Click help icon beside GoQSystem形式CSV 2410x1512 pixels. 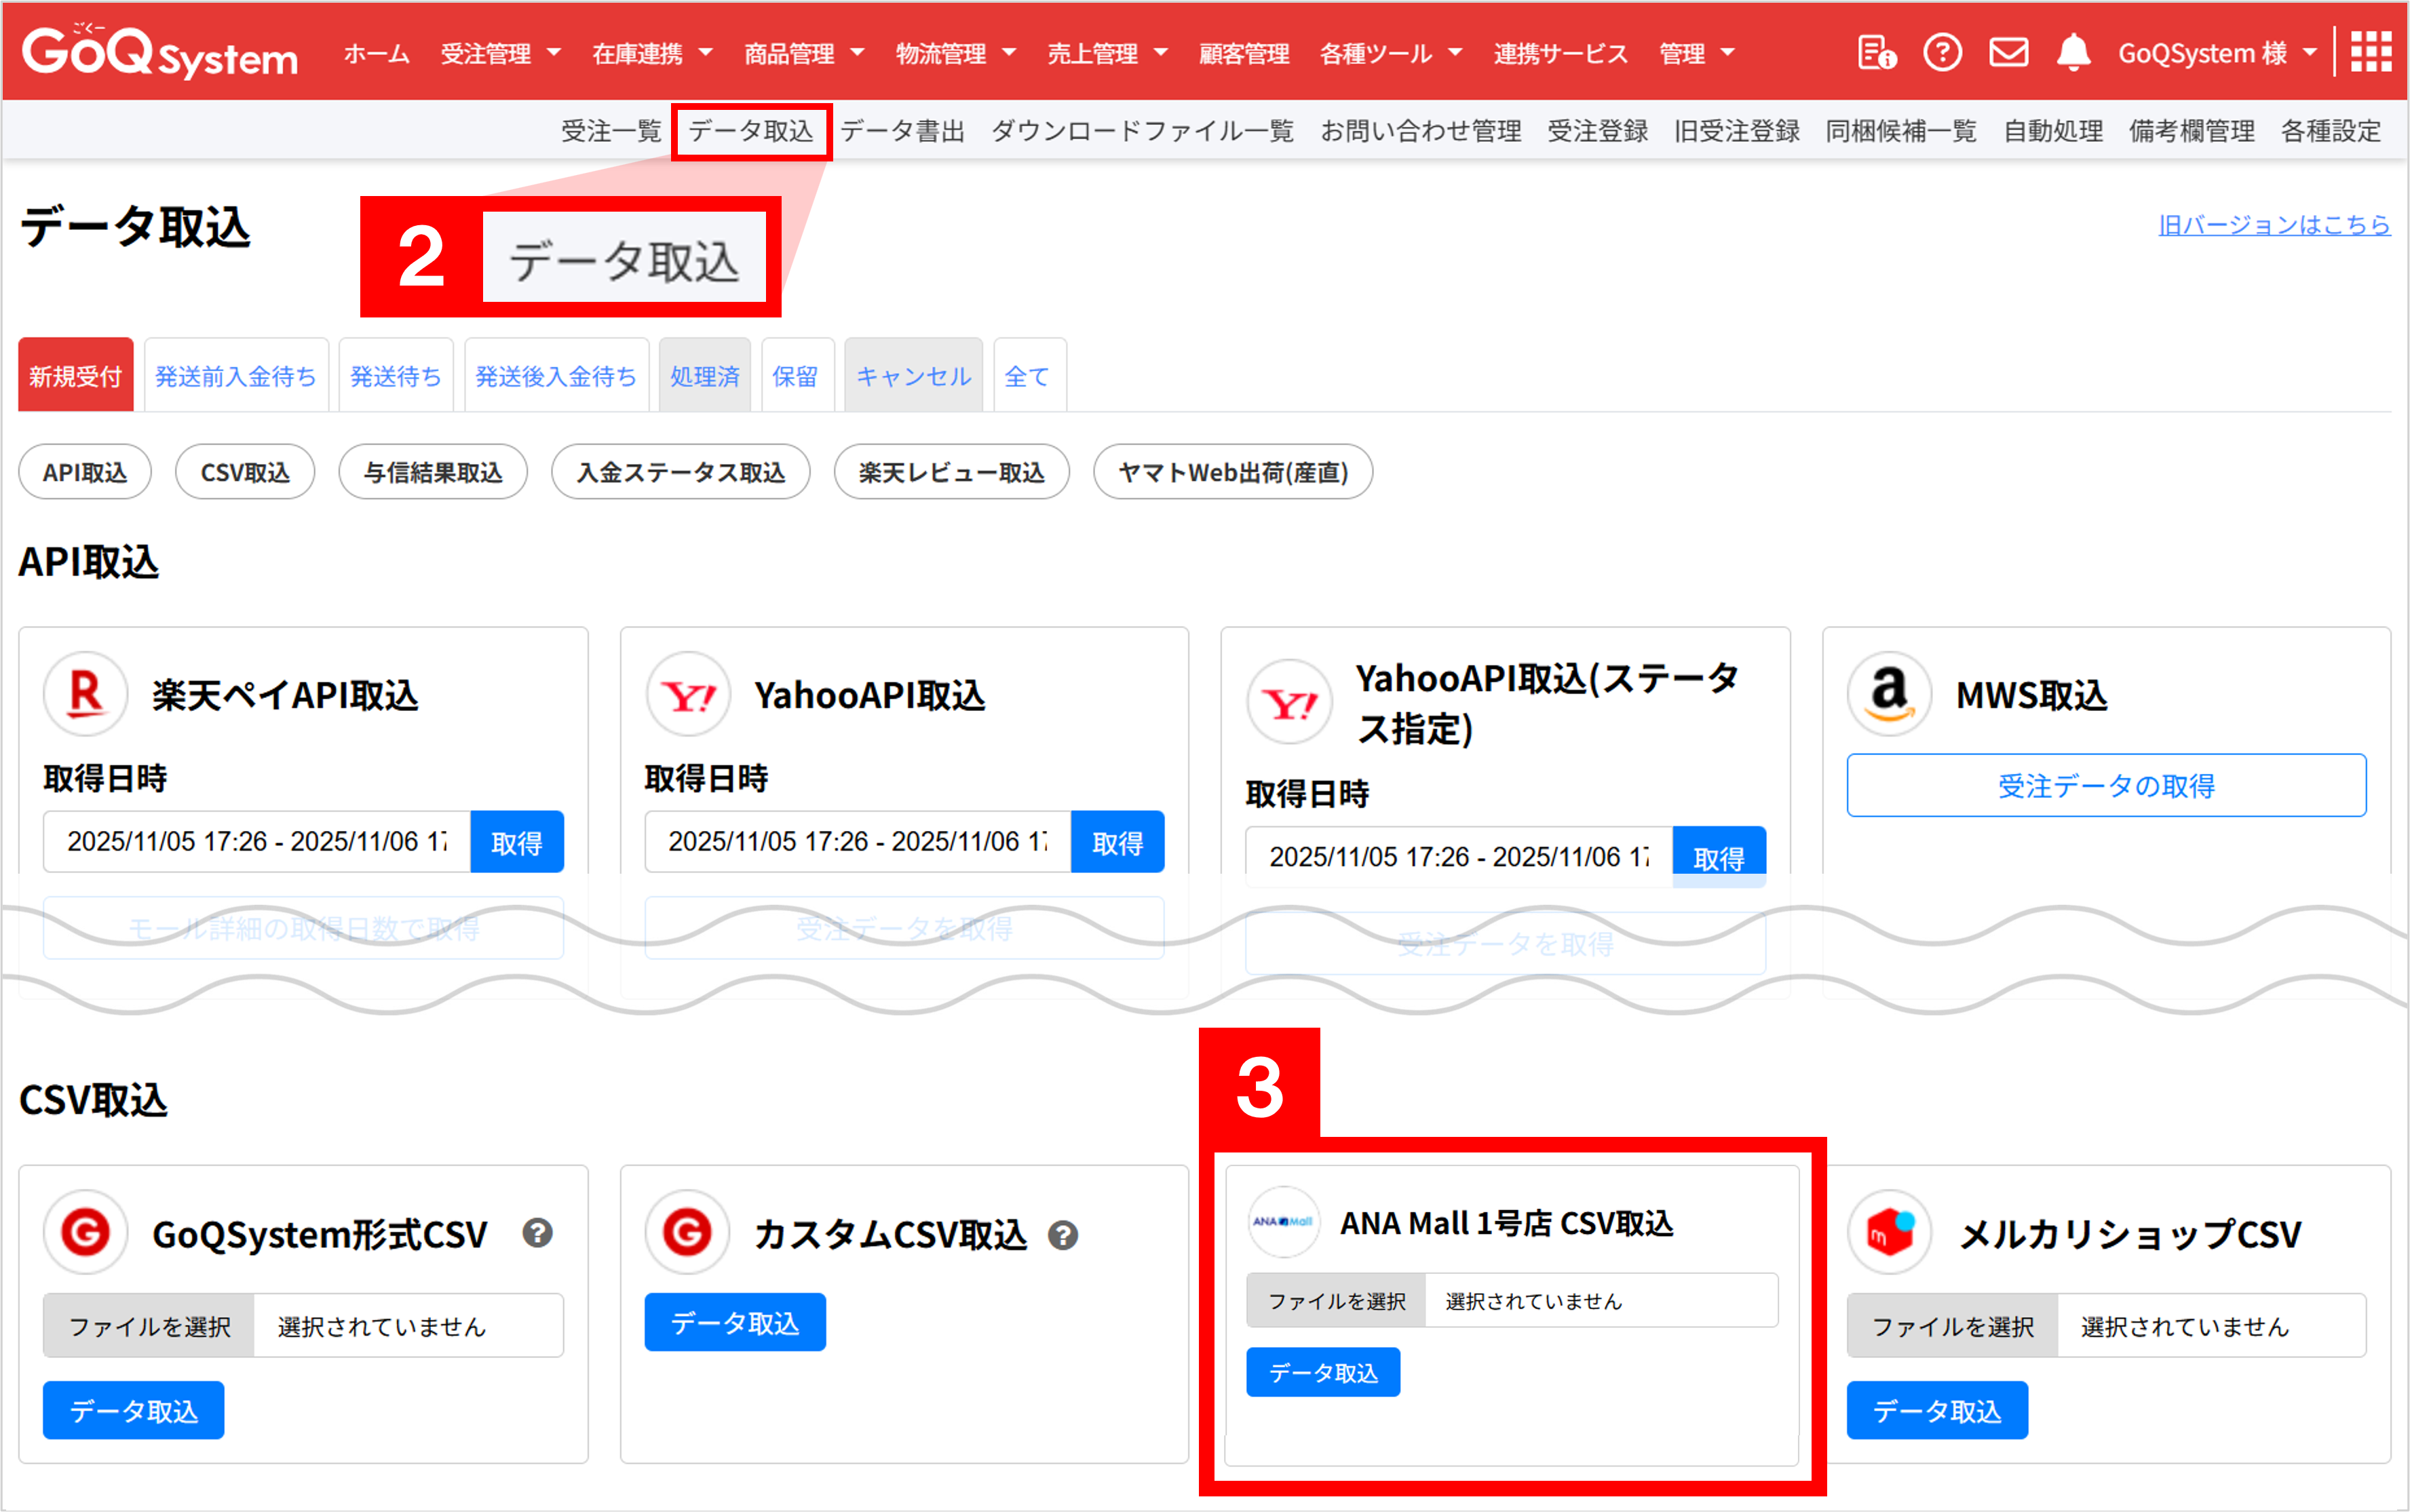pyautogui.click(x=537, y=1233)
